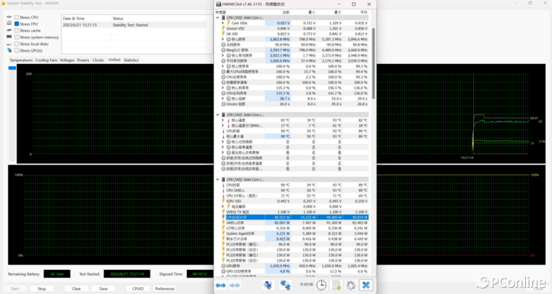Switch to the Cooling Fans tab
Image resolution: width=552 pixels, height=294 pixels.
click(x=46, y=60)
